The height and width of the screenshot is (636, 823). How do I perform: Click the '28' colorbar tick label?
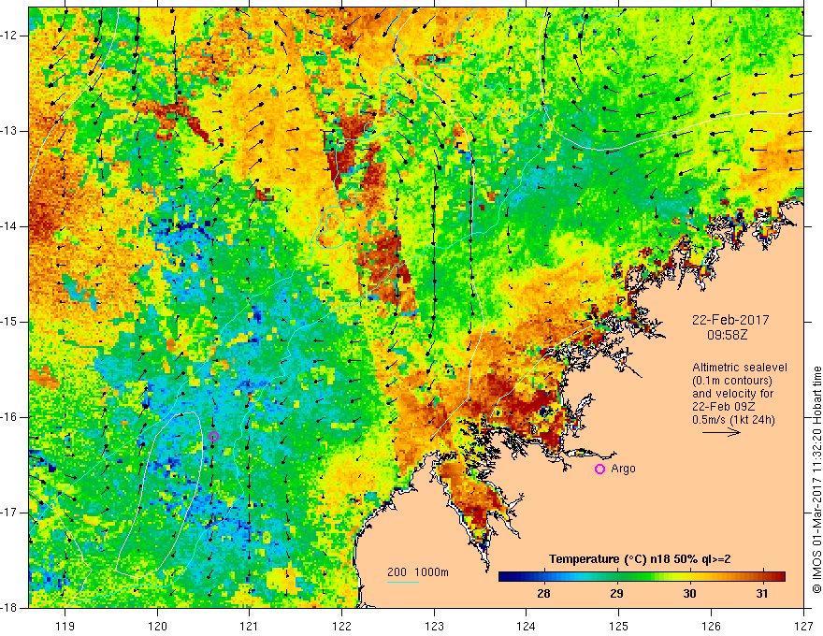(543, 594)
